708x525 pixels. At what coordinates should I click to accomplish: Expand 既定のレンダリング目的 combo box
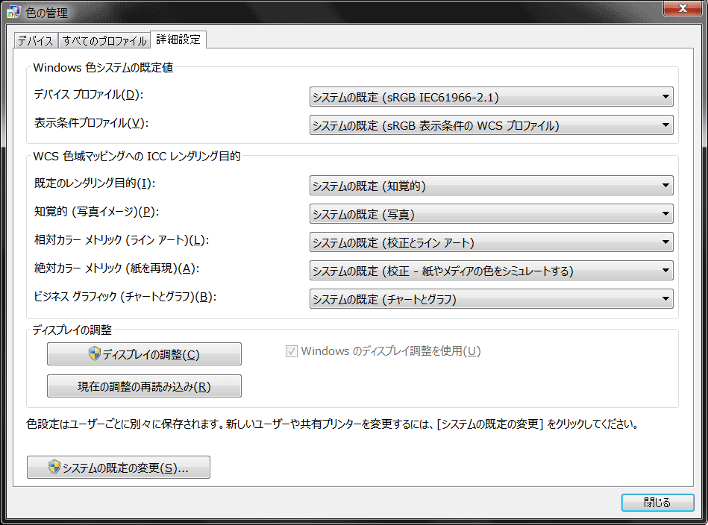pos(491,186)
